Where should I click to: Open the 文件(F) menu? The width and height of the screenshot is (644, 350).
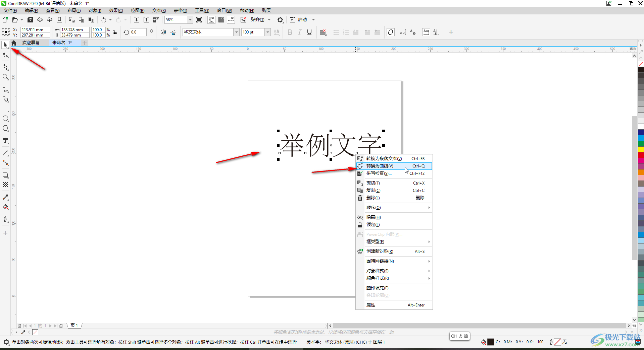click(x=10, y=10)
